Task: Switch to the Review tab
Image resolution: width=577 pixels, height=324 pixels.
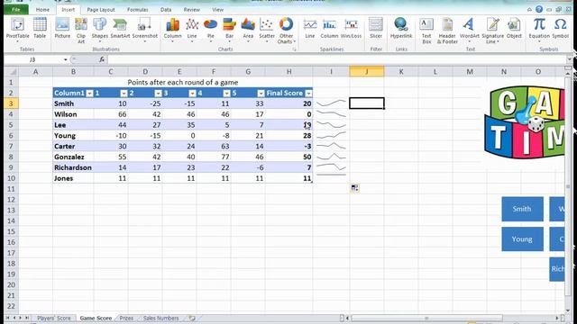Action: (x=192, y=10)
